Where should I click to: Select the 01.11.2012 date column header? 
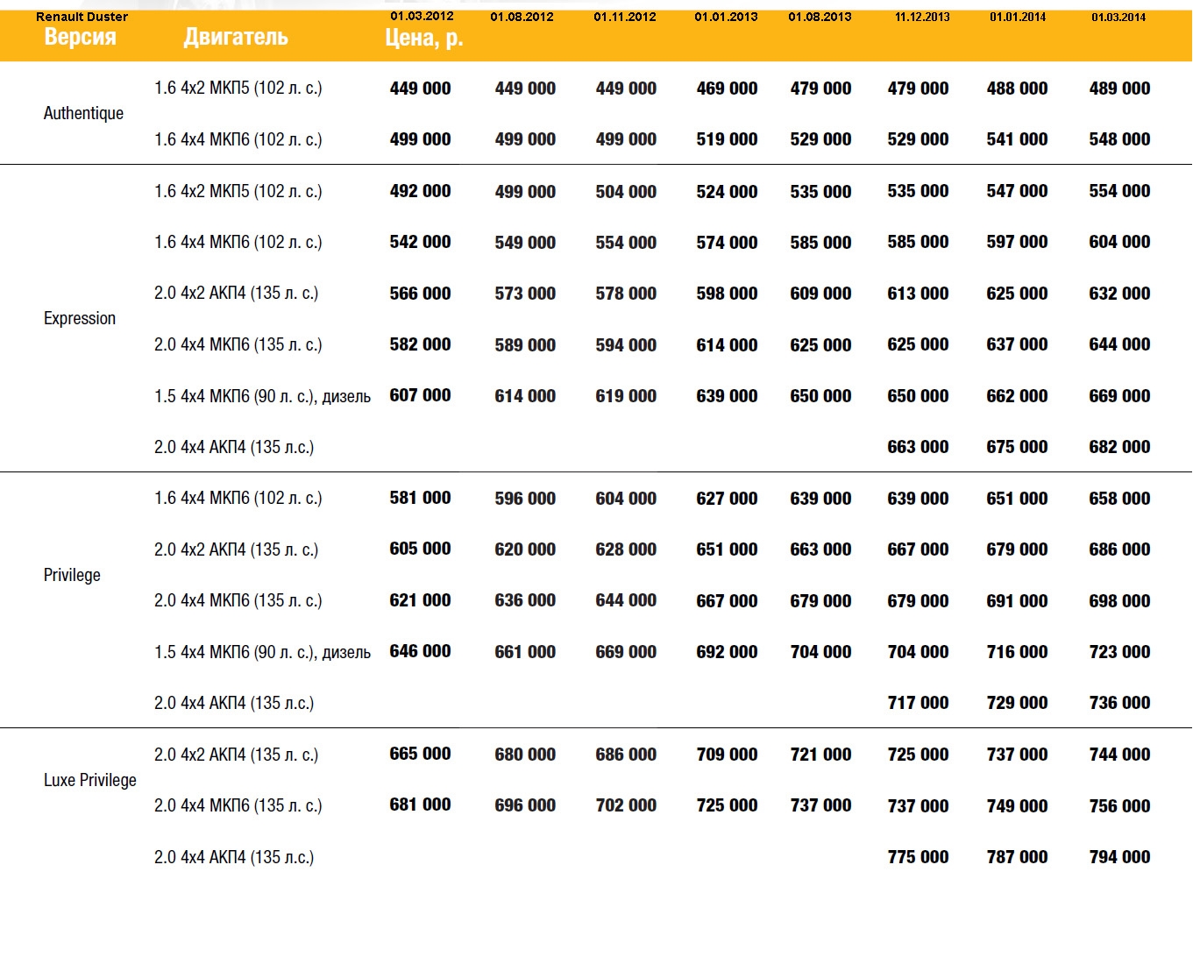(624, 17)
